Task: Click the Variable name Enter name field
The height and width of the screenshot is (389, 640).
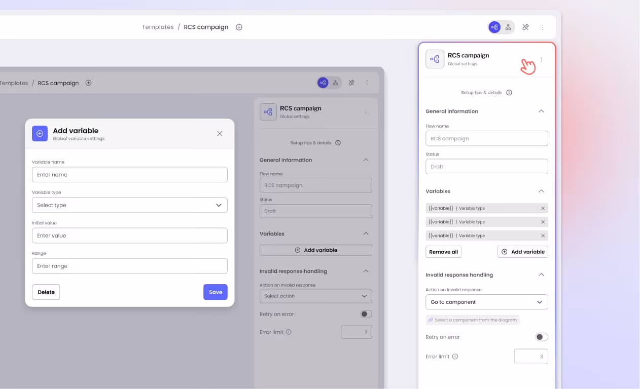Action: [130, 175]
